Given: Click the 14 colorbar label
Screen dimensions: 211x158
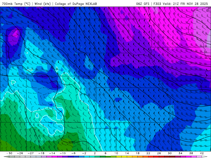Looking at the screenshot, I should click(x=127, y=153).
